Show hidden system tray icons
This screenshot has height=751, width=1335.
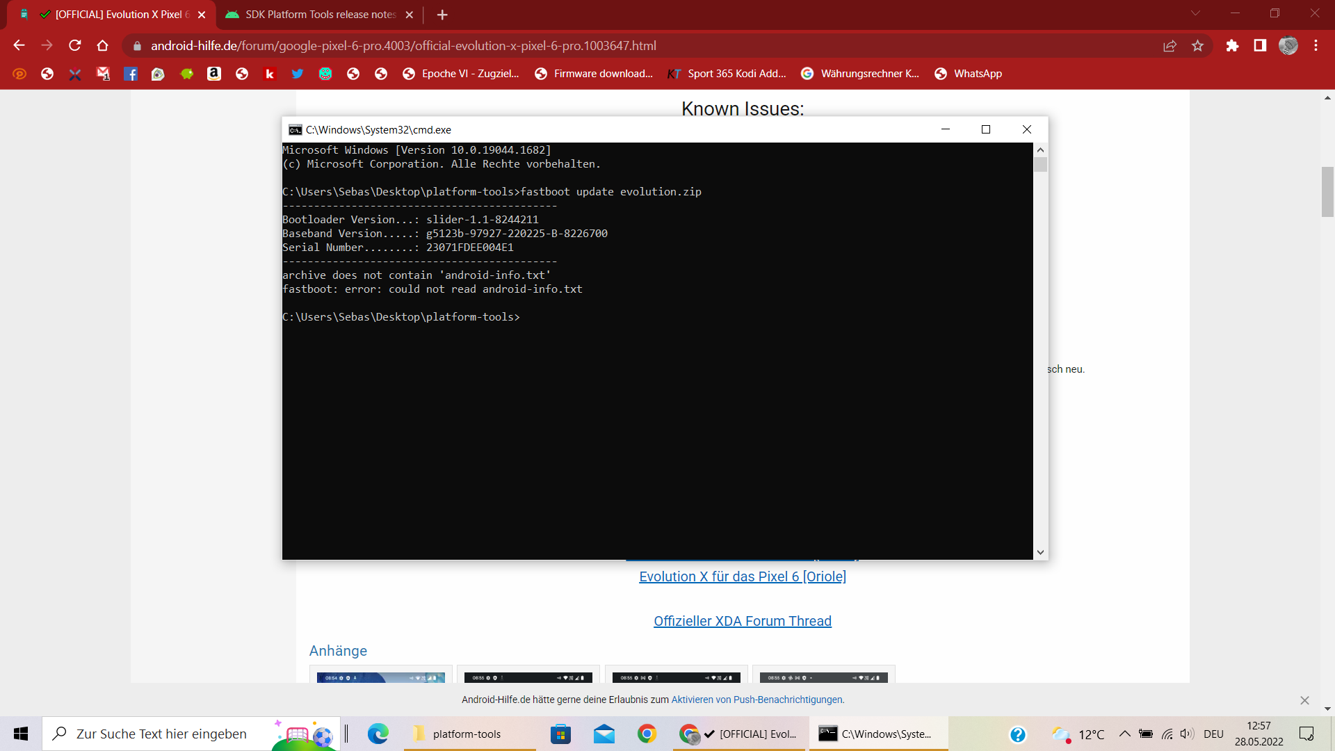pyautogui.click(x=1124, y=734)
